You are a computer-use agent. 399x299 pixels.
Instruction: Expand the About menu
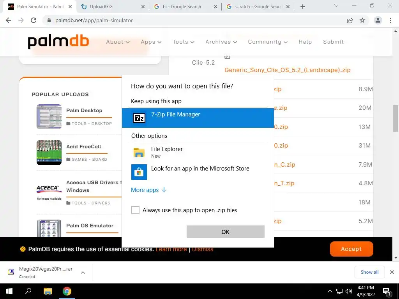118,42
